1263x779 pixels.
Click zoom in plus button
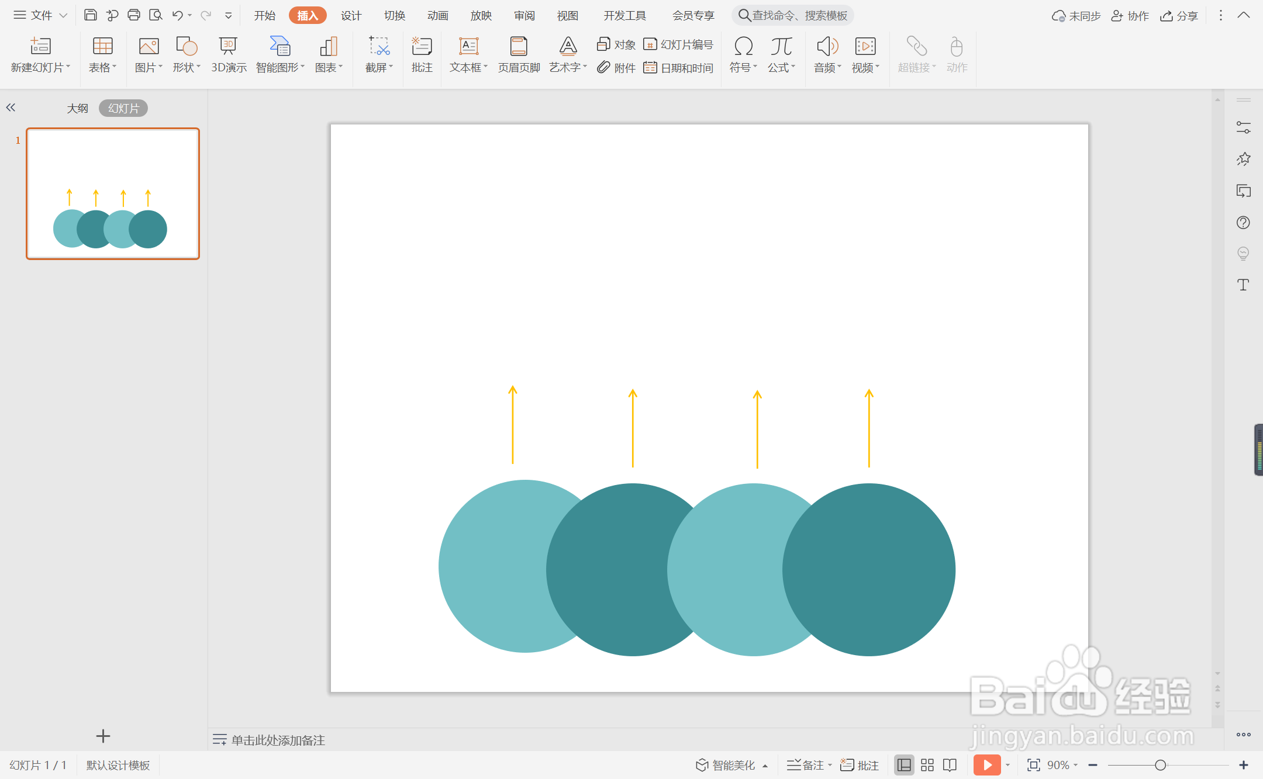pos(1244,765)
